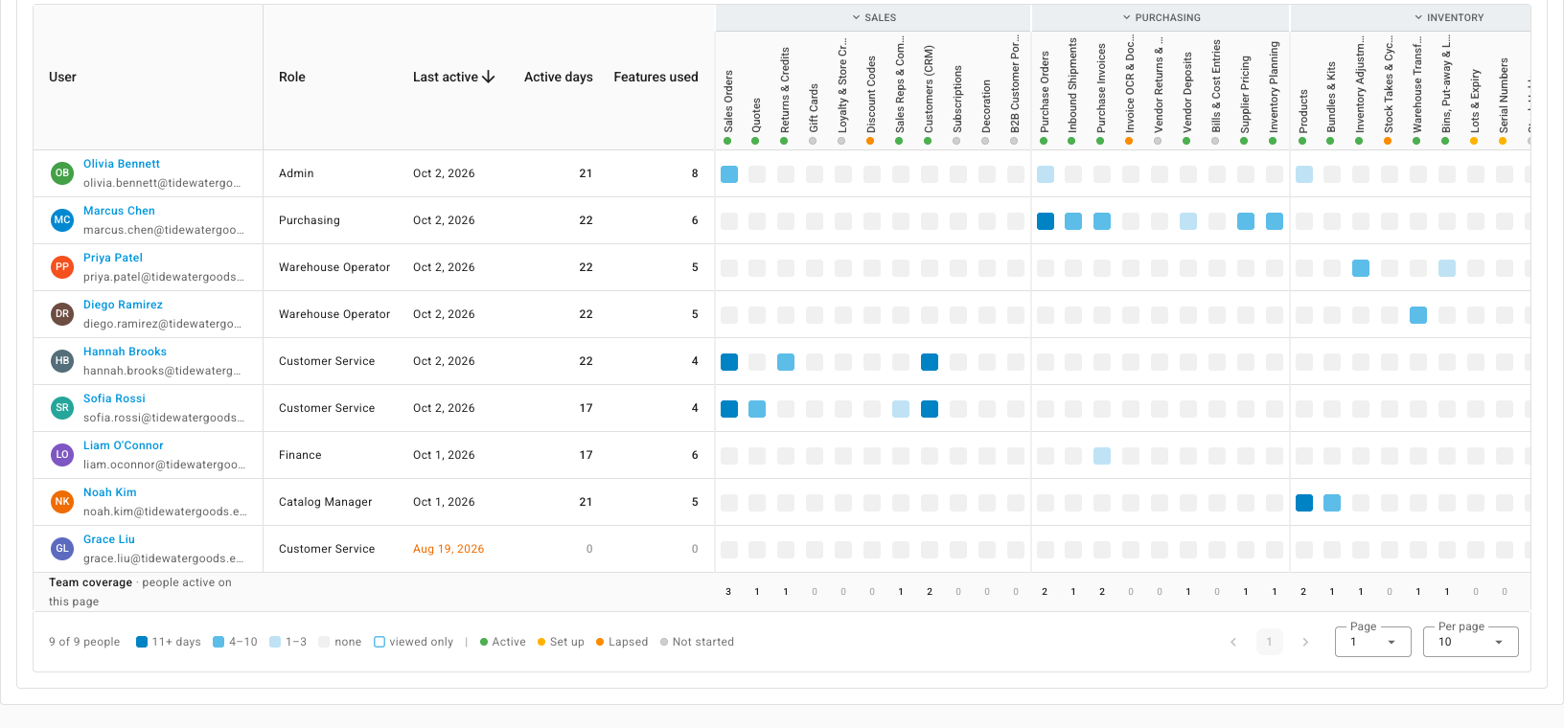Collapse the PURCHASING column group
Image resolution: width=1564 pixels, height=728 pixels.
[1161, 17]
